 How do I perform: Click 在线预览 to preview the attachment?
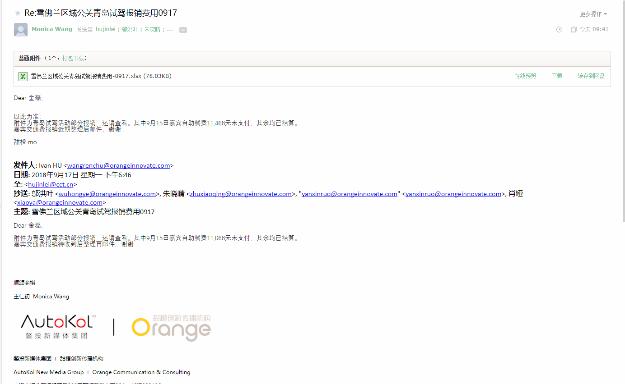click(525, 76)
